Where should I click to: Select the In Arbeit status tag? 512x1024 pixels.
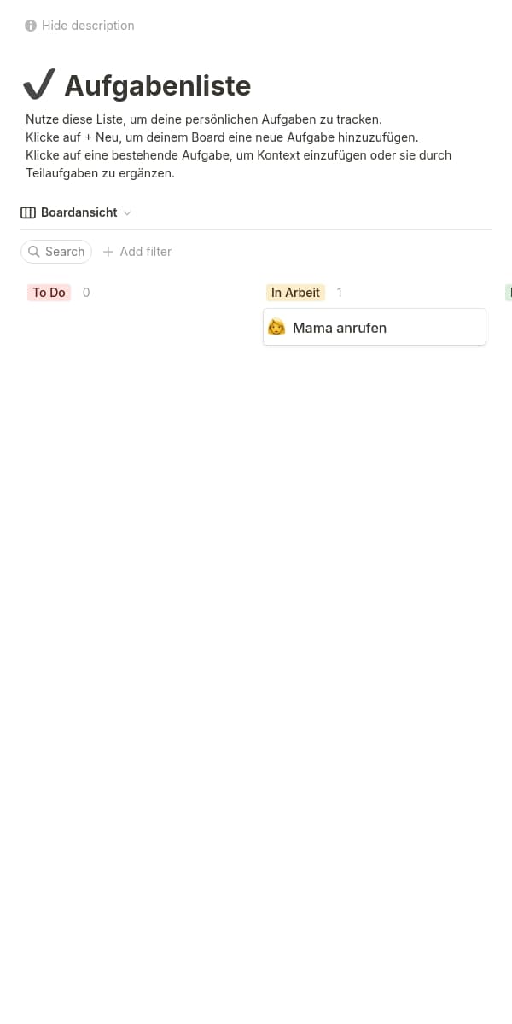coord(295,293)
